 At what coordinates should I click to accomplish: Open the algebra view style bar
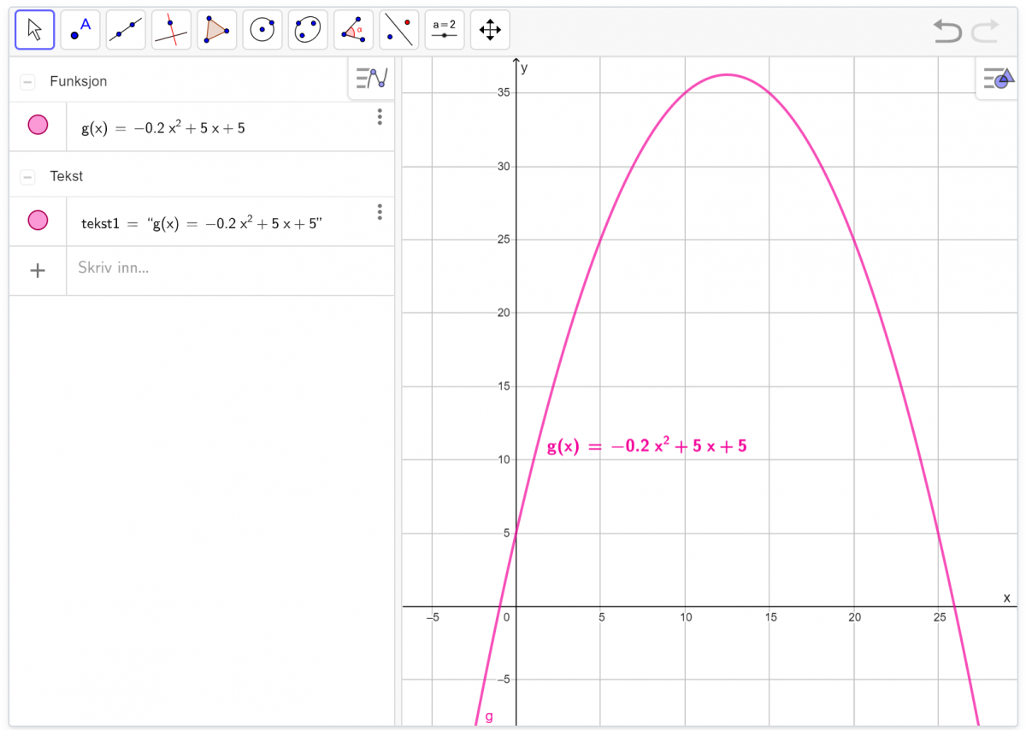(x=372, y=79)
